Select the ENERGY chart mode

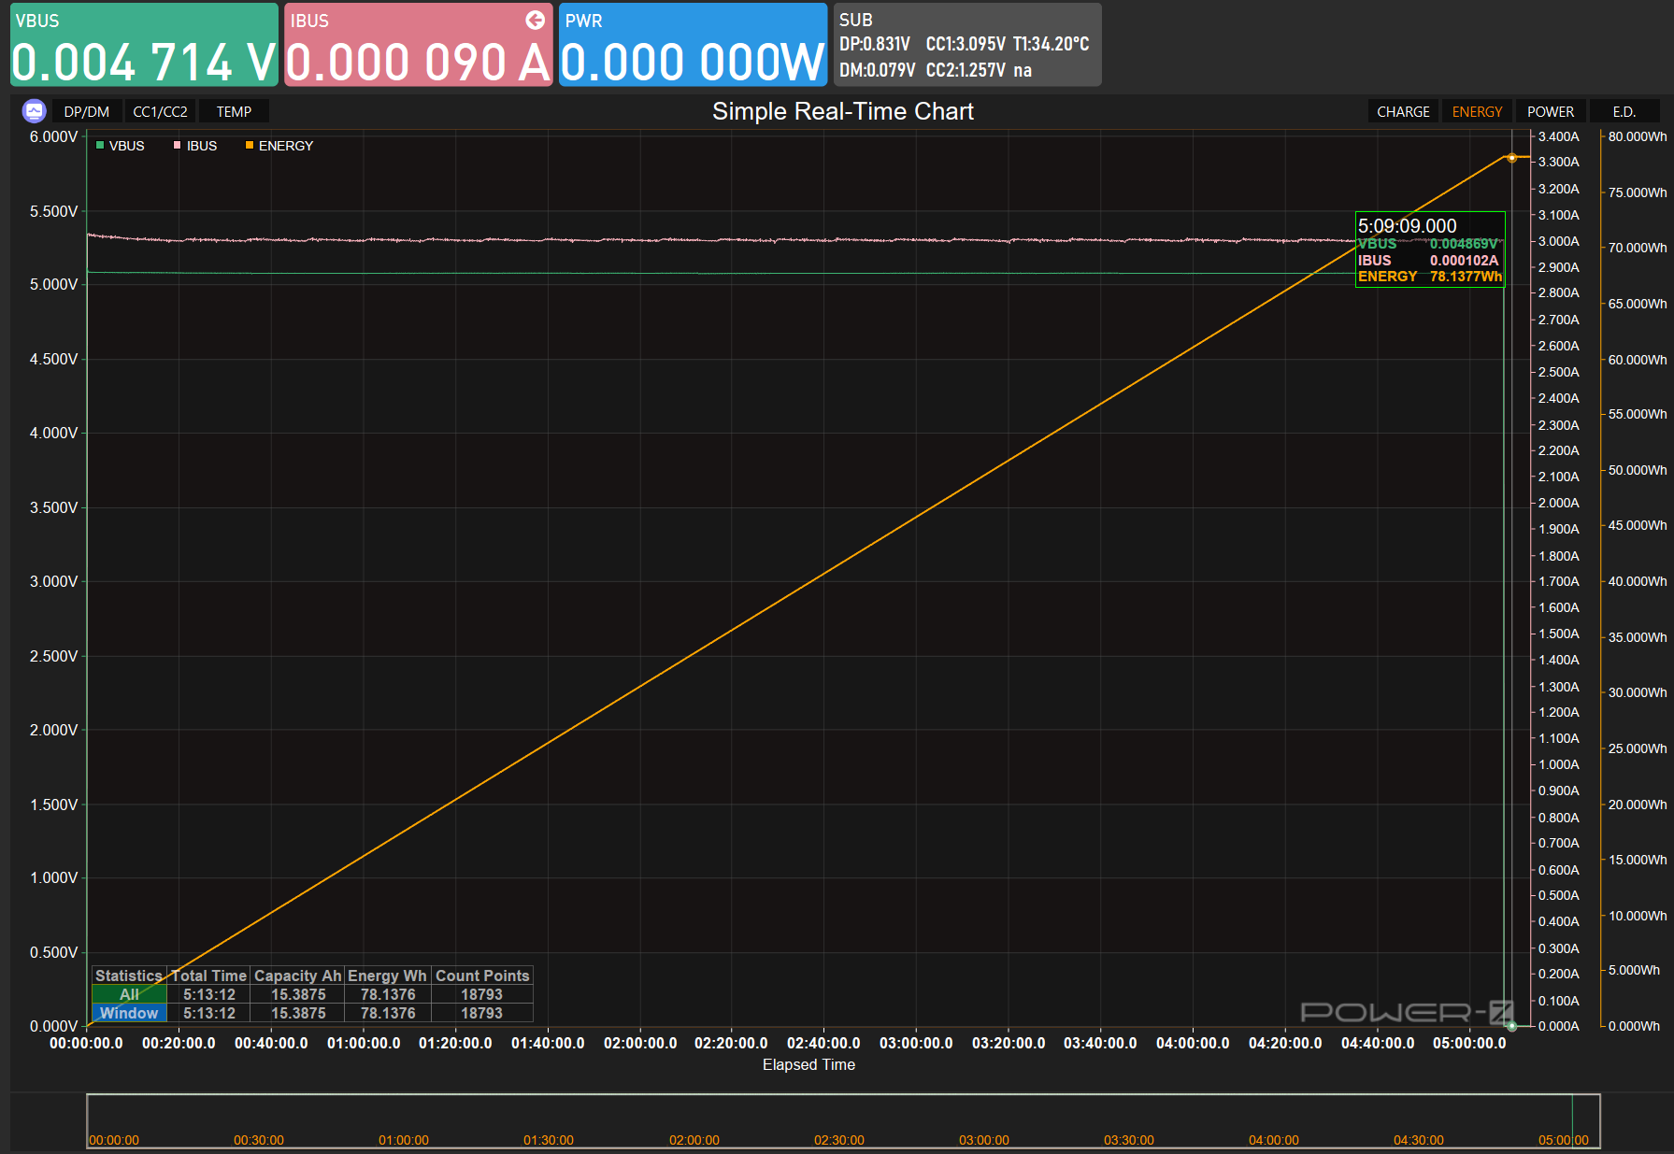pos(1477,112)
